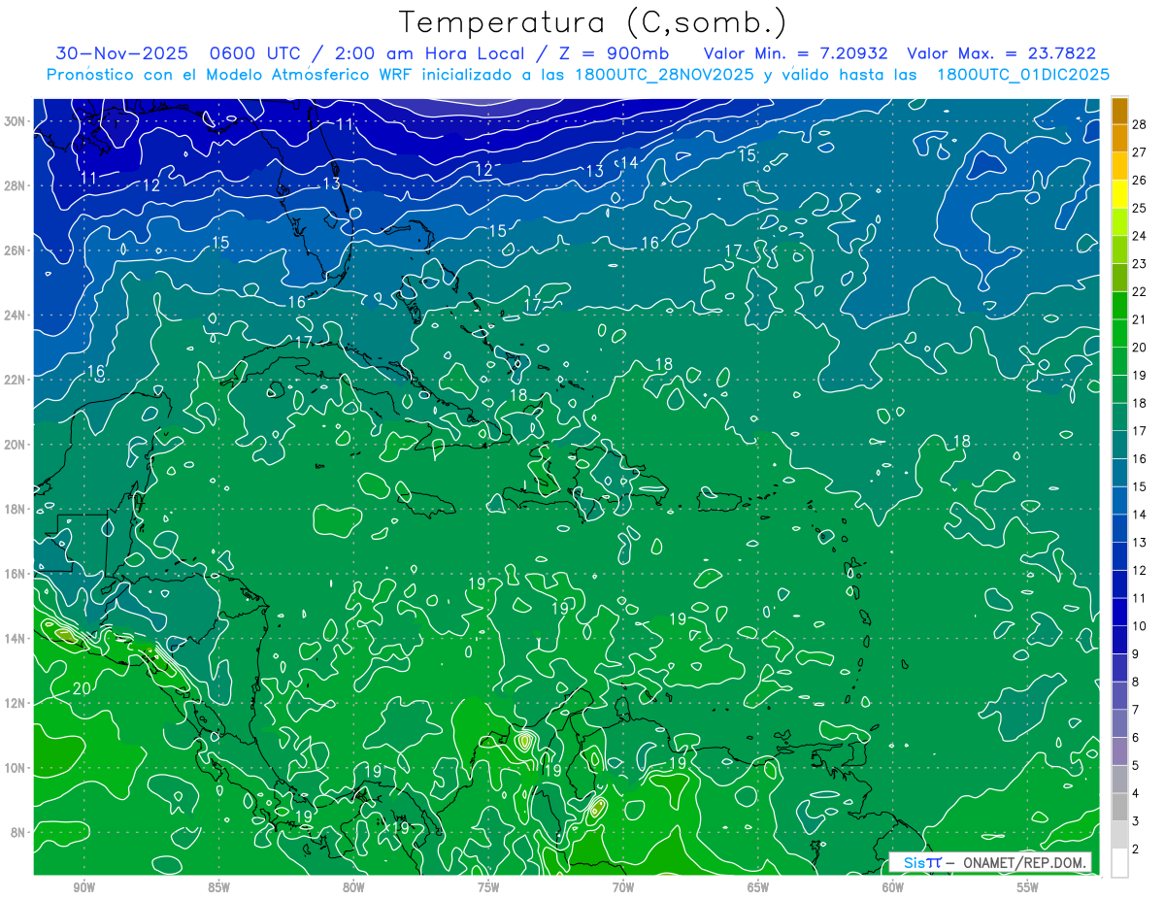Click the 'ONAMET/REP.DOM.' credit label
Screen dimensions: 1165x900
tap(1025, 862)
